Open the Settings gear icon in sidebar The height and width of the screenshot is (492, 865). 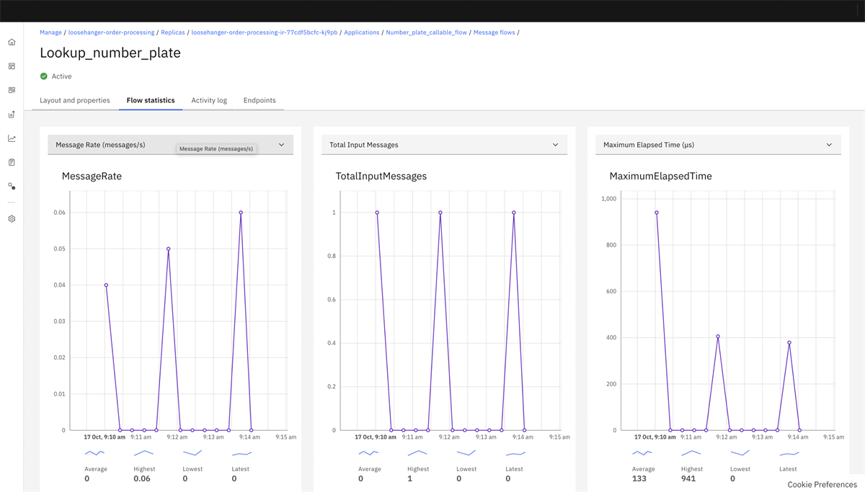coord(11,218)
